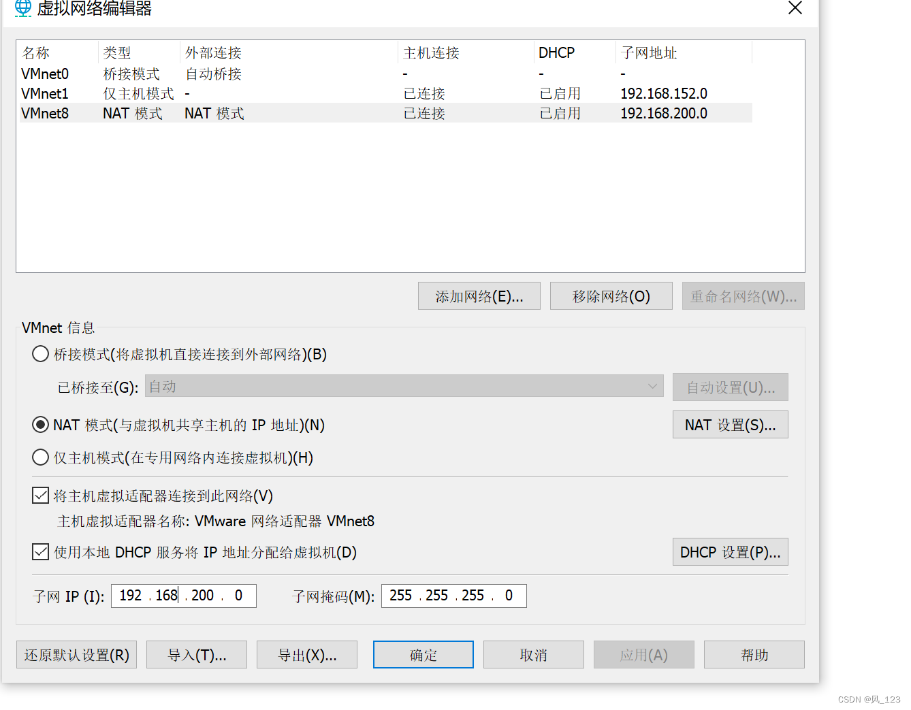Select the VMnet8 row in the list

[x=386, y=113]
